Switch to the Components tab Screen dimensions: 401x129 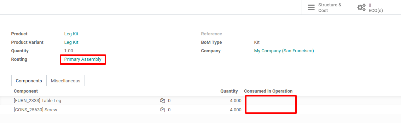(29, 81)
